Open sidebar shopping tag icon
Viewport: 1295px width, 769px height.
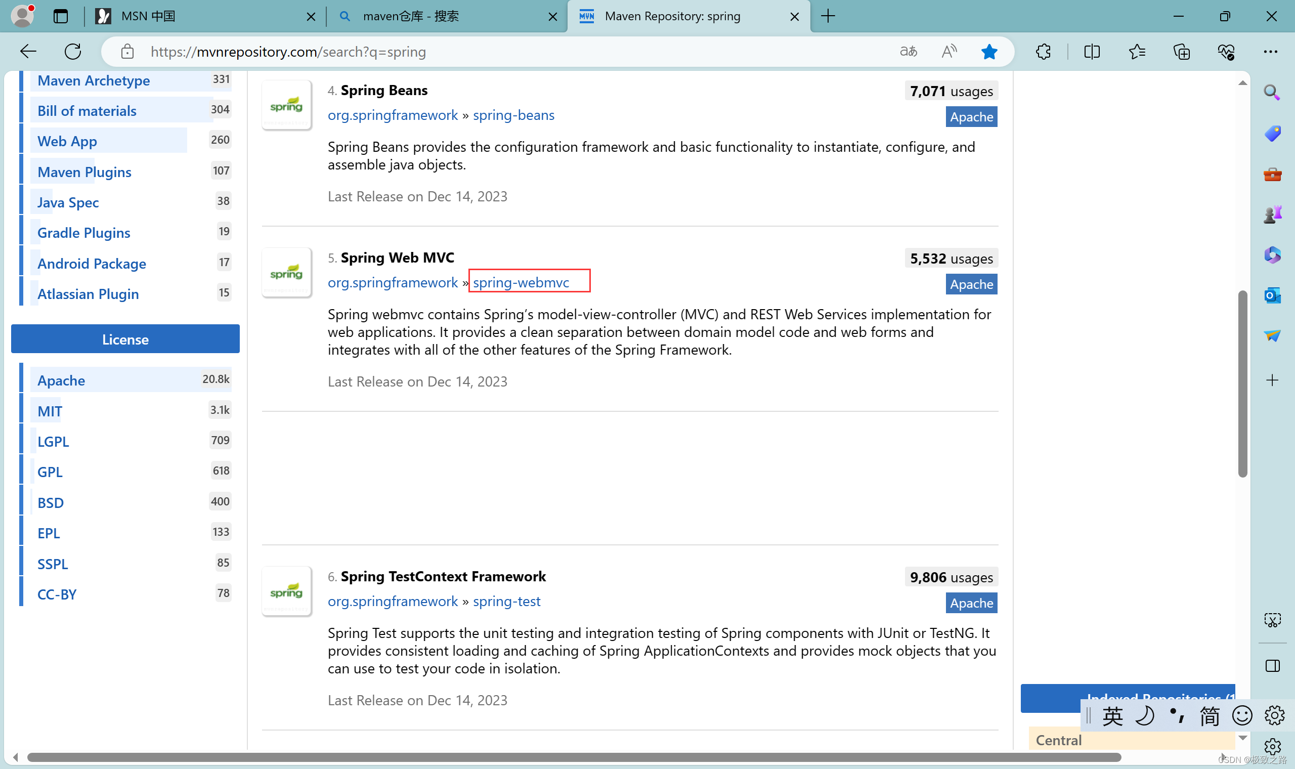click(x=1272, y=133)
